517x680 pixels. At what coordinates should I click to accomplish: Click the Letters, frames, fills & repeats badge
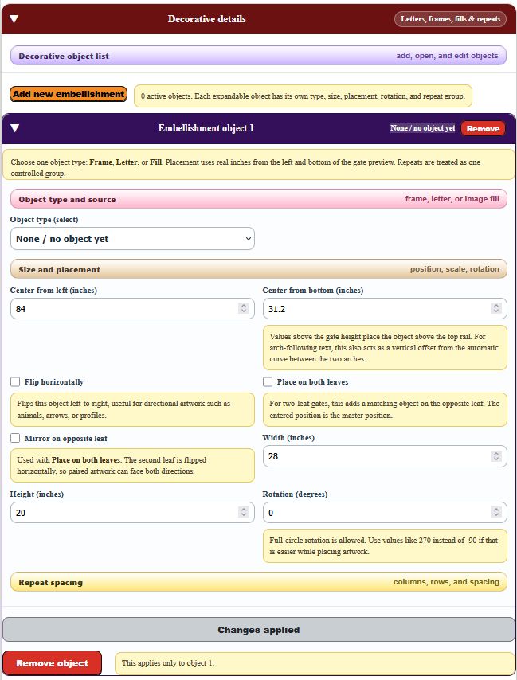point(450,19)
